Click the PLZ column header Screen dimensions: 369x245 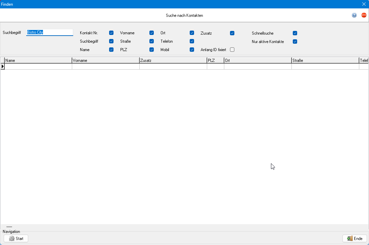pyautogui.click(x=215, y=60)
